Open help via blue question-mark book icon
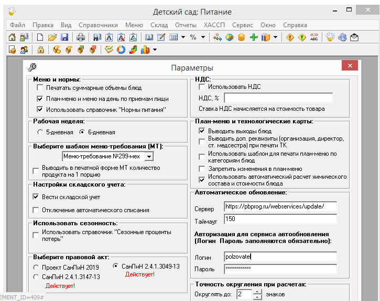 point(342,37)
